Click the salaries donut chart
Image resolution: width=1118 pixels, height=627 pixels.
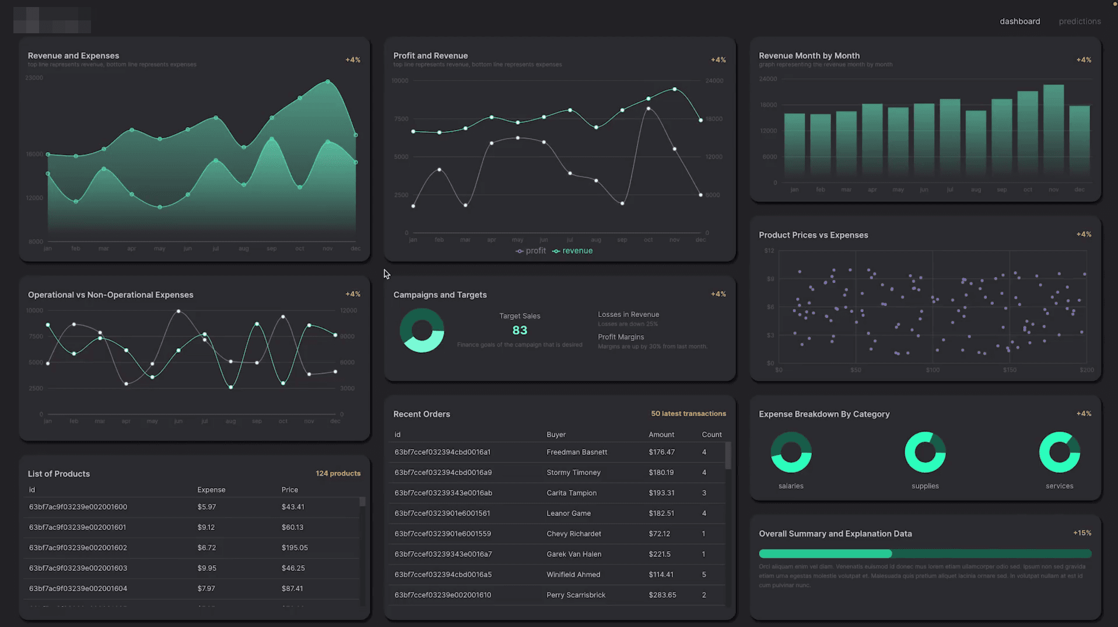pos(791,452)
